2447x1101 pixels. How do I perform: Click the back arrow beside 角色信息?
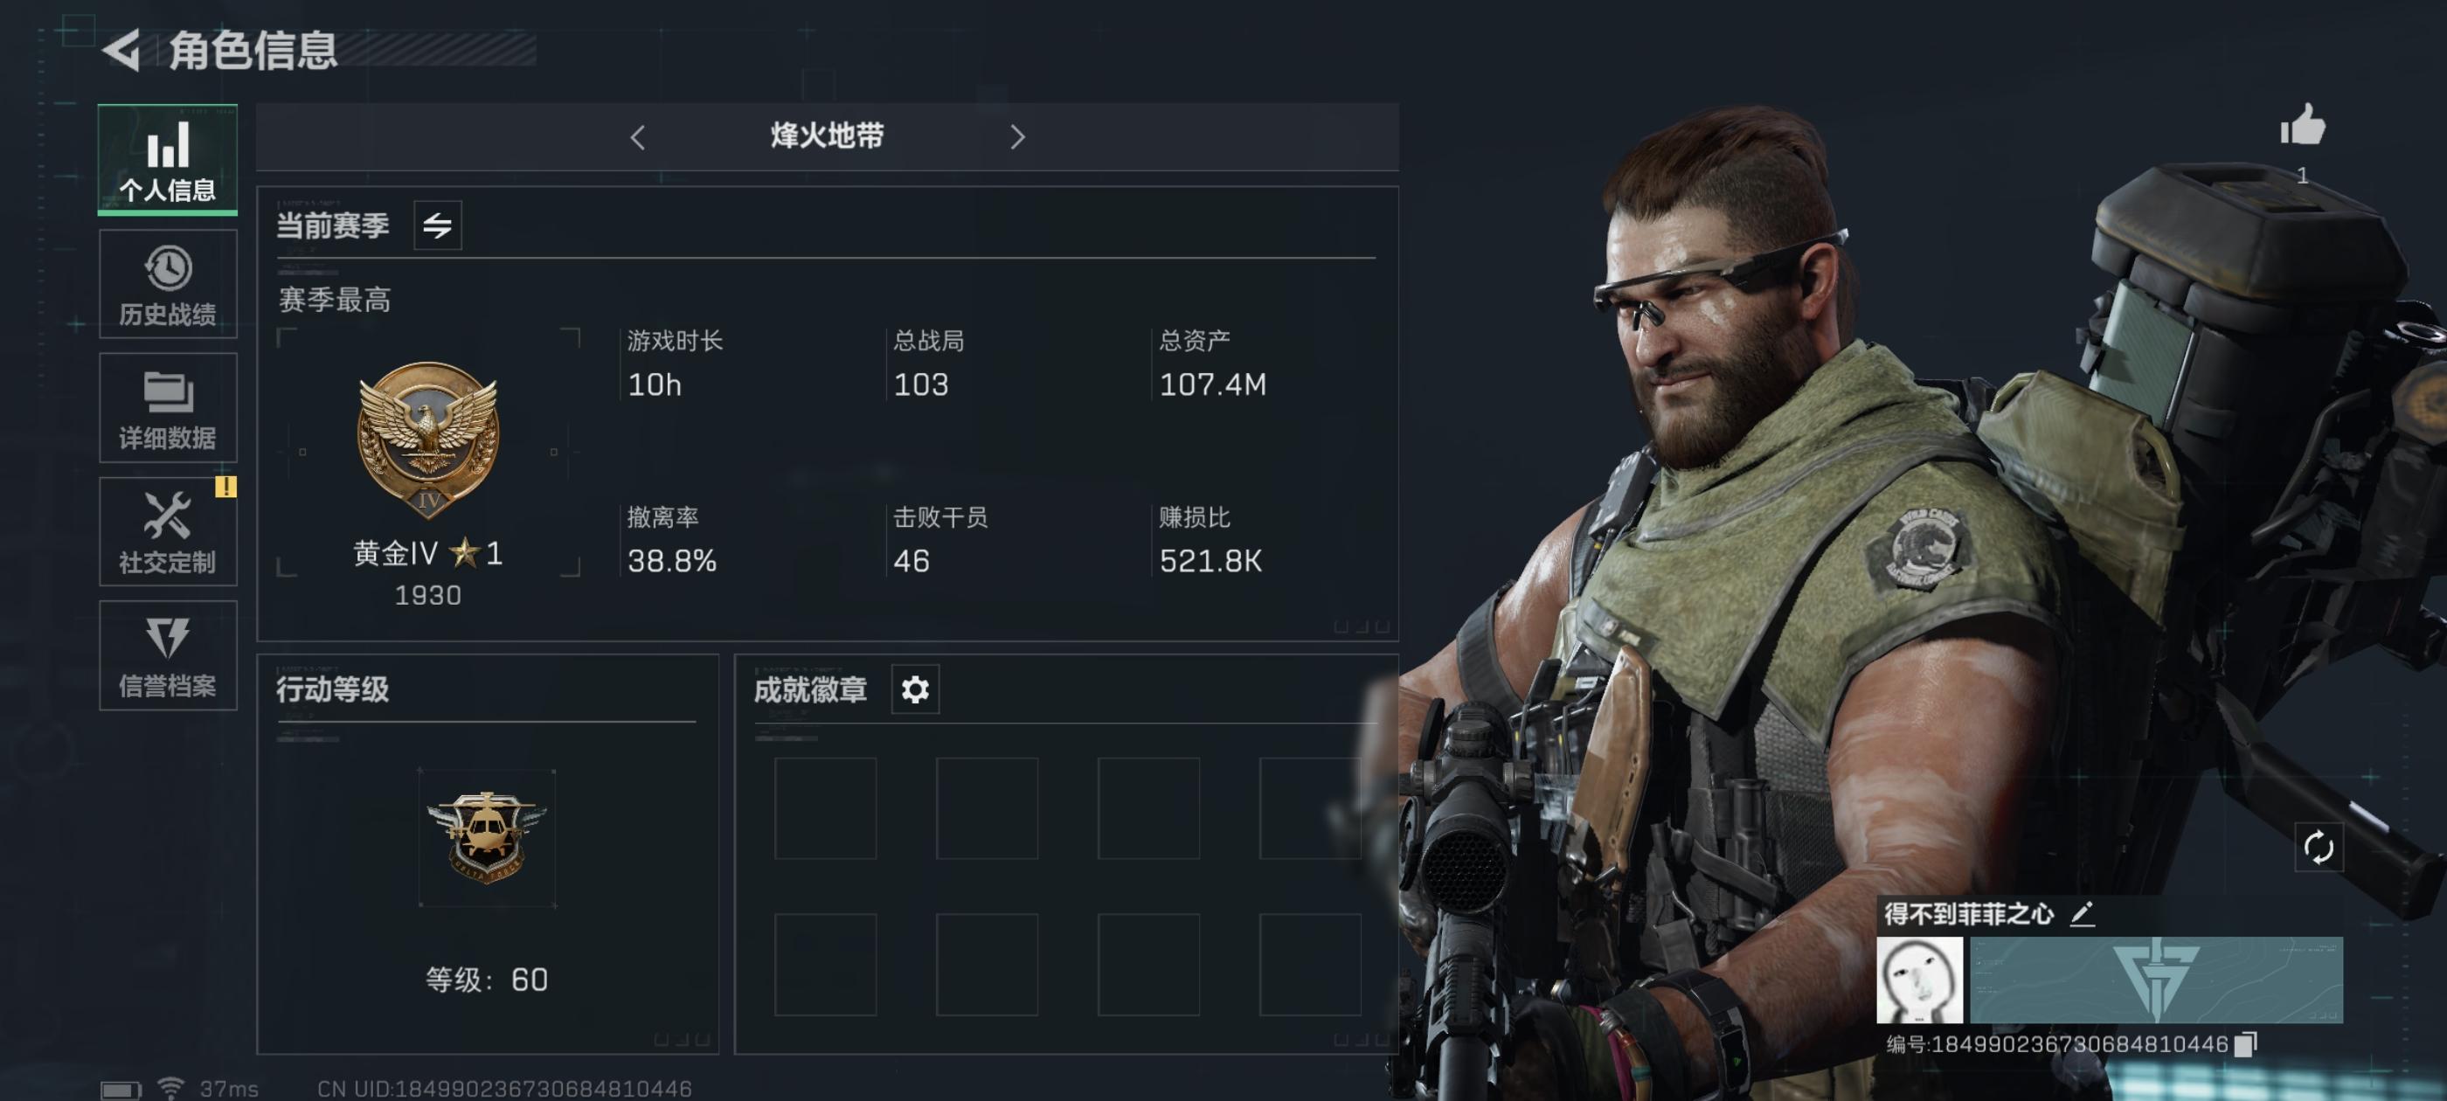[121, 51]
